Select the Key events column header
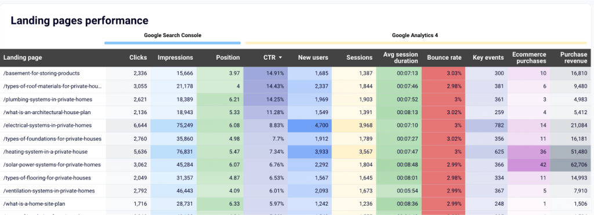The width and height of the screenshot is (594, 215). [x=488, y=58]
